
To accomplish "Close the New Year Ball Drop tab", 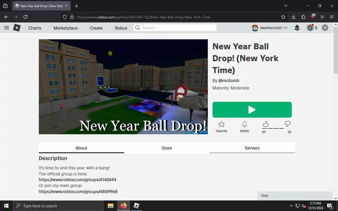I will coord(66,6).
